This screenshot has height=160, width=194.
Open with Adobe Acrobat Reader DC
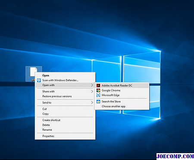coord(122,86)
